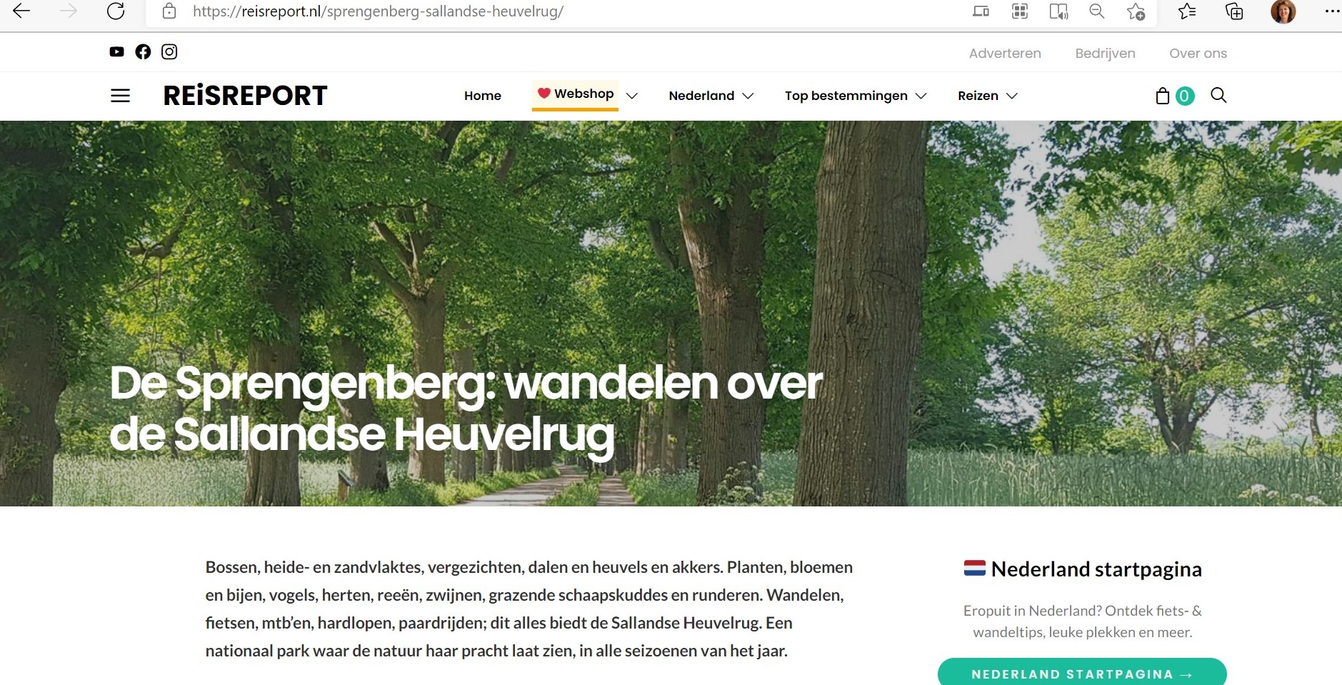Viewport: 1342px width, 685px height.
Task: Click the browser address bar URL
Action: [378, 11]
